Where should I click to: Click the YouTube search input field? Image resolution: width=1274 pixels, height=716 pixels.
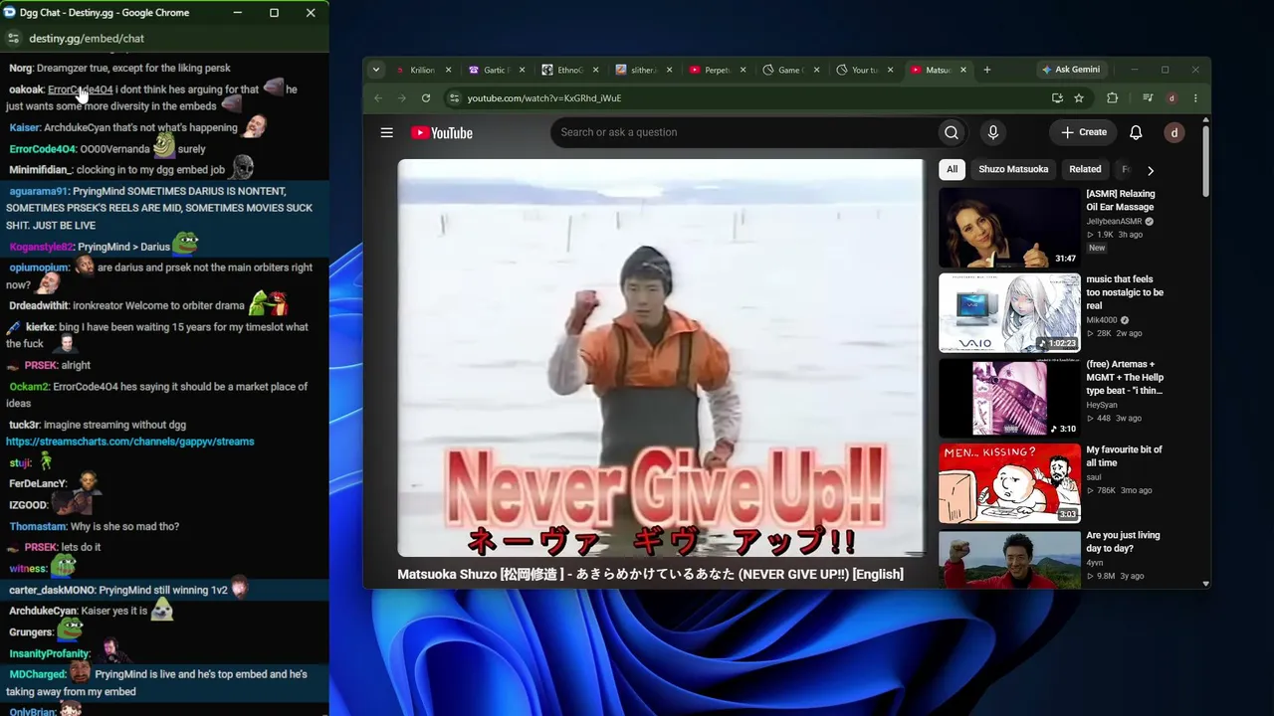click(744, 132)
